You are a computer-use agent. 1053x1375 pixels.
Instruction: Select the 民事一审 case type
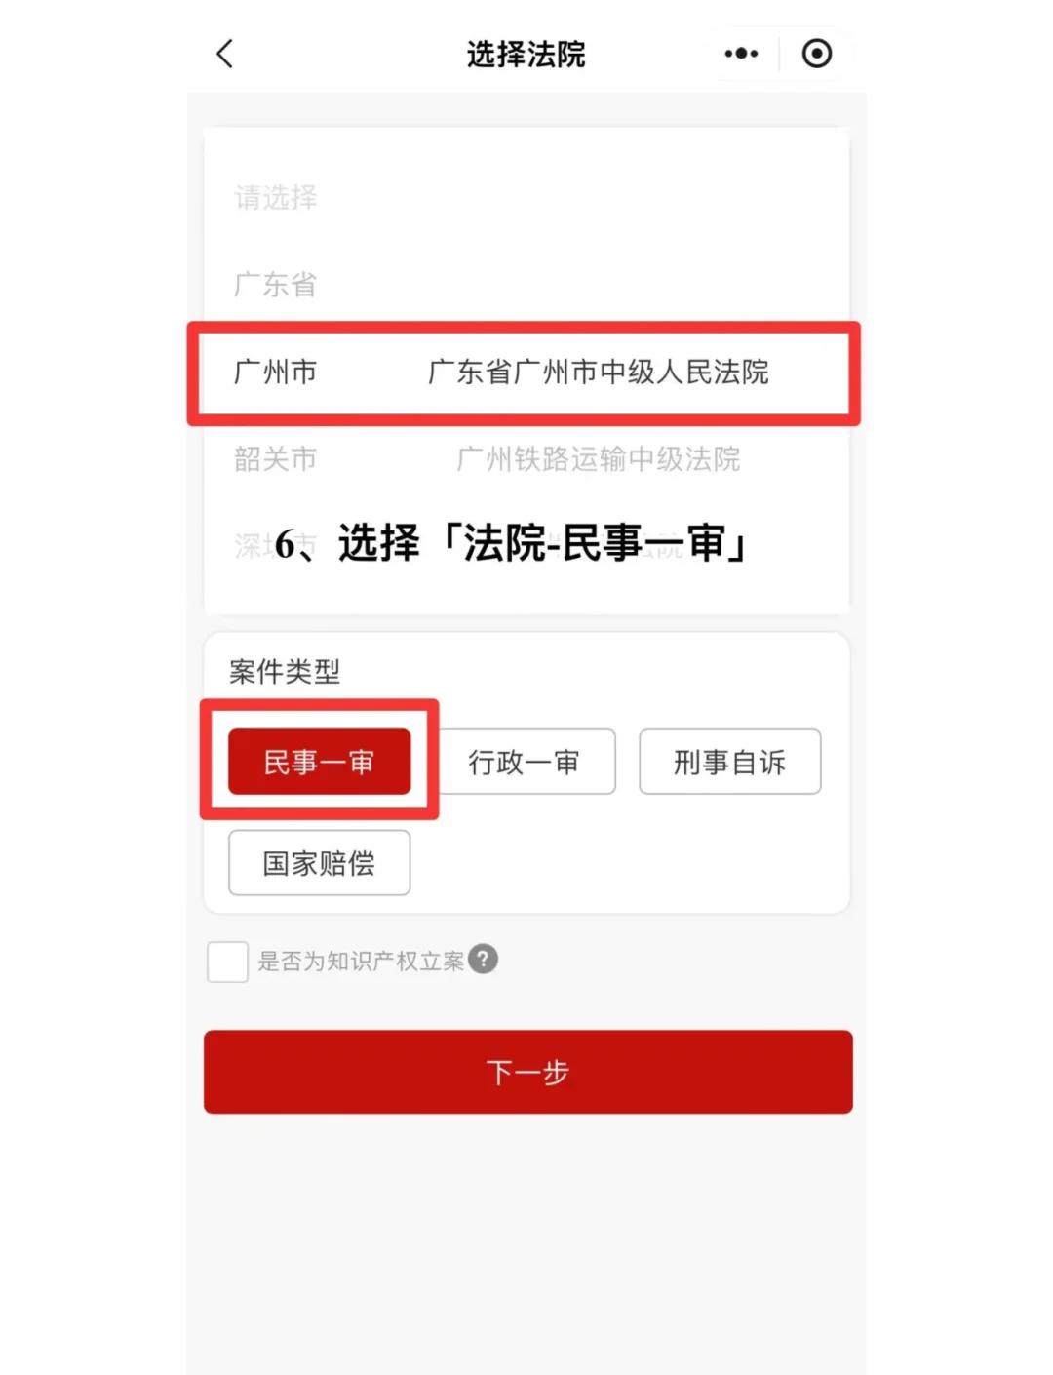[x=319, y=762]
